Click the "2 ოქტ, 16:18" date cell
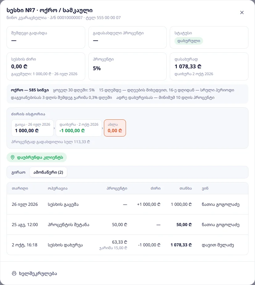This screenshot has width=255, height=285. (25, 245)
